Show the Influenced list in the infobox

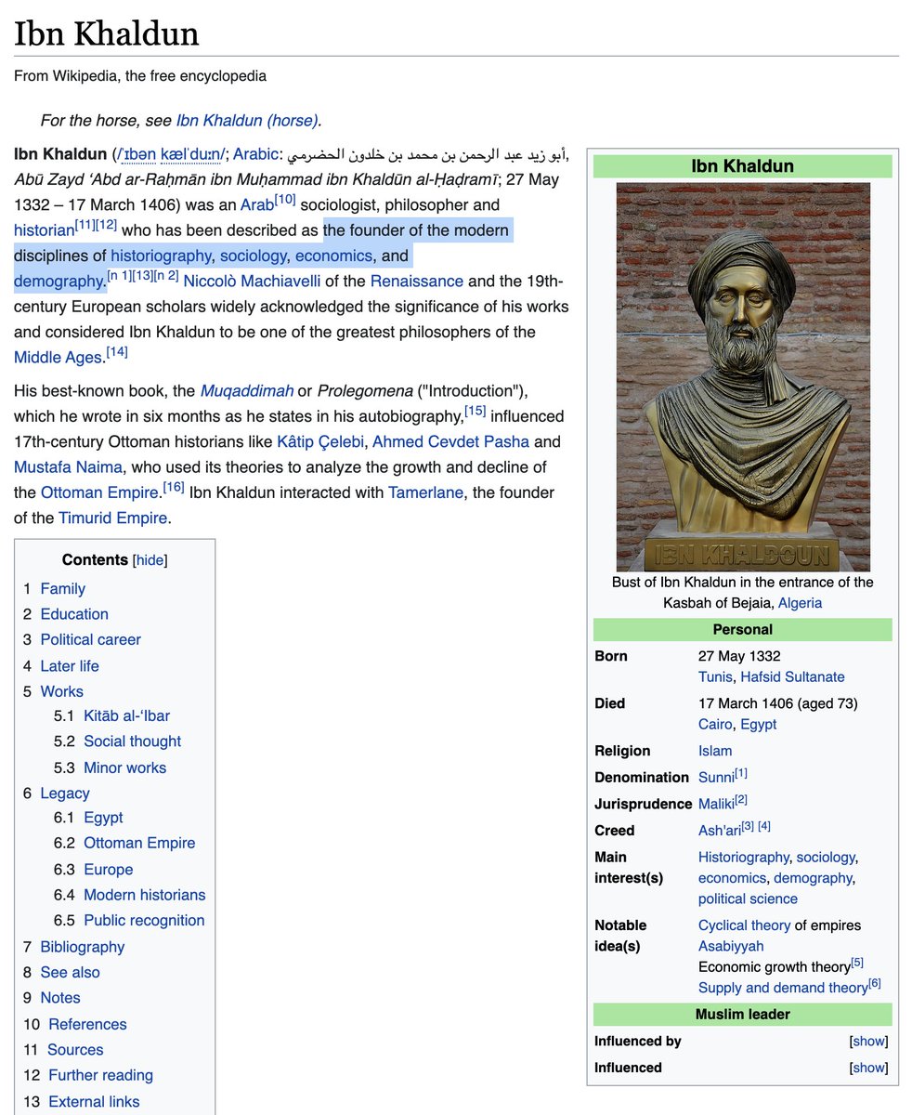(x=869, y=1068)
